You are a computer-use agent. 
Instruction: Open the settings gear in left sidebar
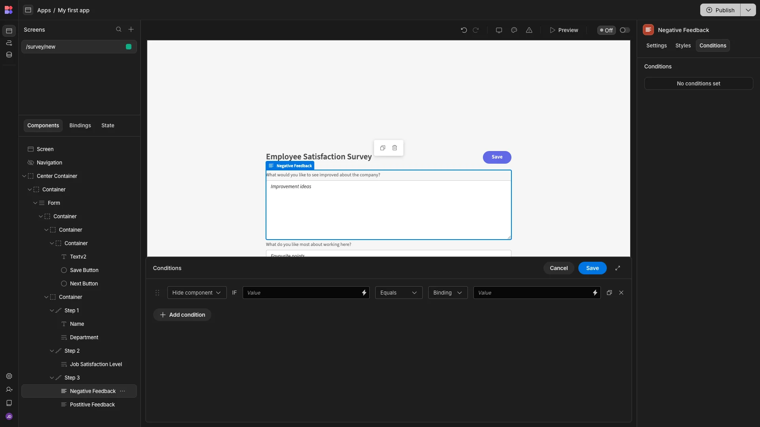point(9,376)
